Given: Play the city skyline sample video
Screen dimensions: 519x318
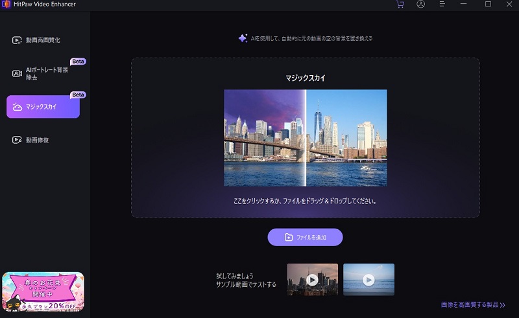Looking at the screenshot, I should click(312, 280).
